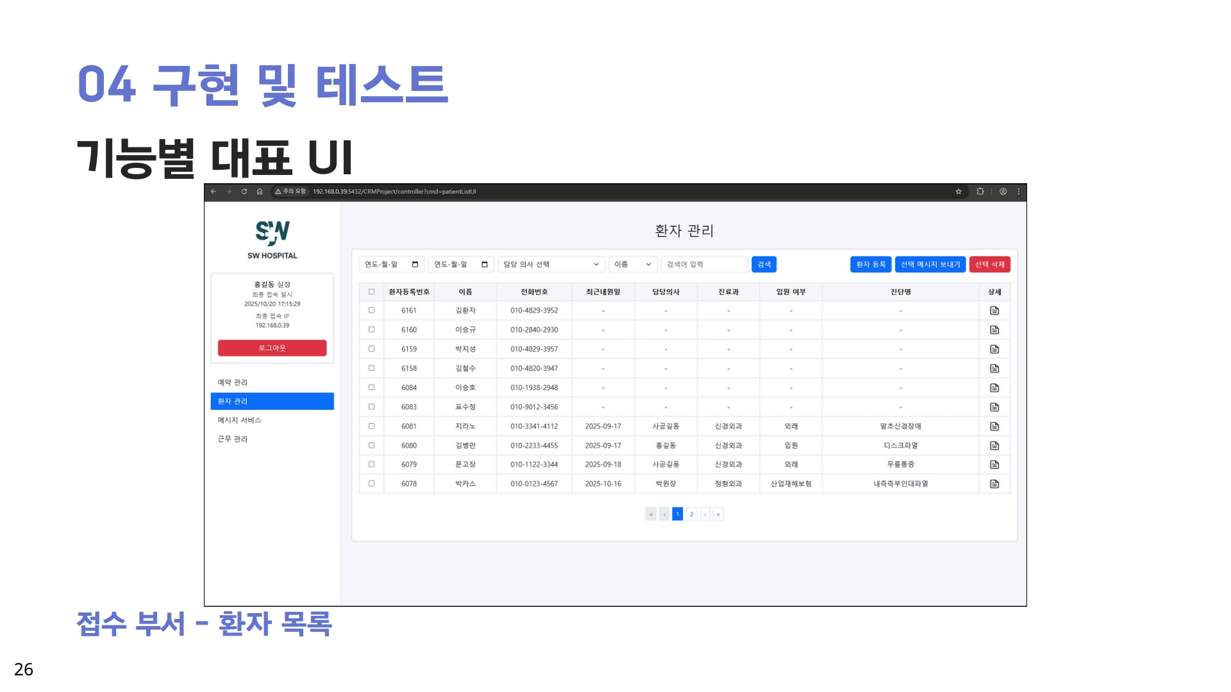Open detail icon for patient 6078 박카스
The image size is (1231, 692).
click(x=994, y=484)
